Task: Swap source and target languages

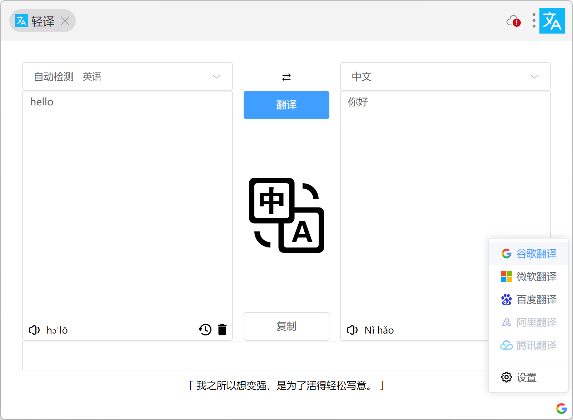Action: (286, 77)
